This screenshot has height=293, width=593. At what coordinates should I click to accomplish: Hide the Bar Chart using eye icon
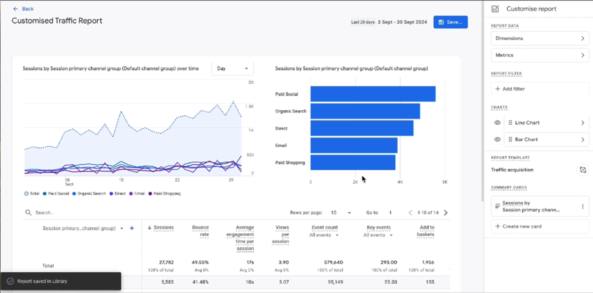[497, 139]
